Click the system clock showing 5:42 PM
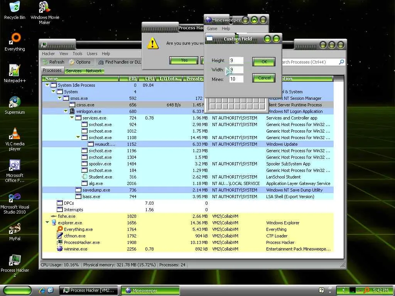Image resolution: width=395 pixels, height=296 pixels. (x=381, y=290)
